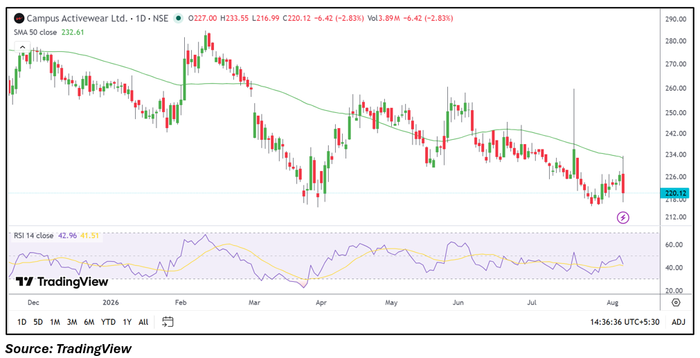This screenshot has height=358, width=700.
Task: Select the All time range
Action: (143, 322)
